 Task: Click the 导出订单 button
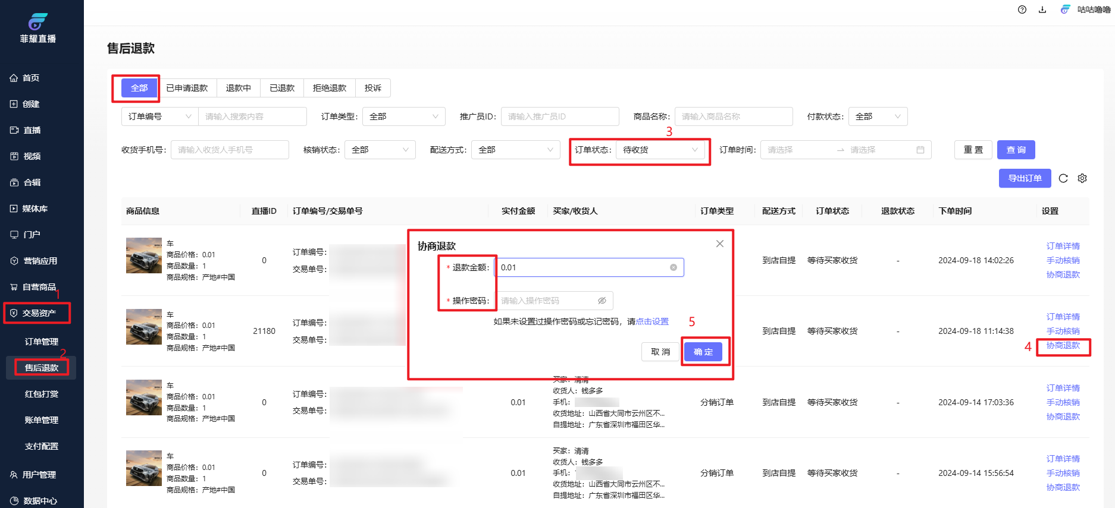tap(1025, 178)
